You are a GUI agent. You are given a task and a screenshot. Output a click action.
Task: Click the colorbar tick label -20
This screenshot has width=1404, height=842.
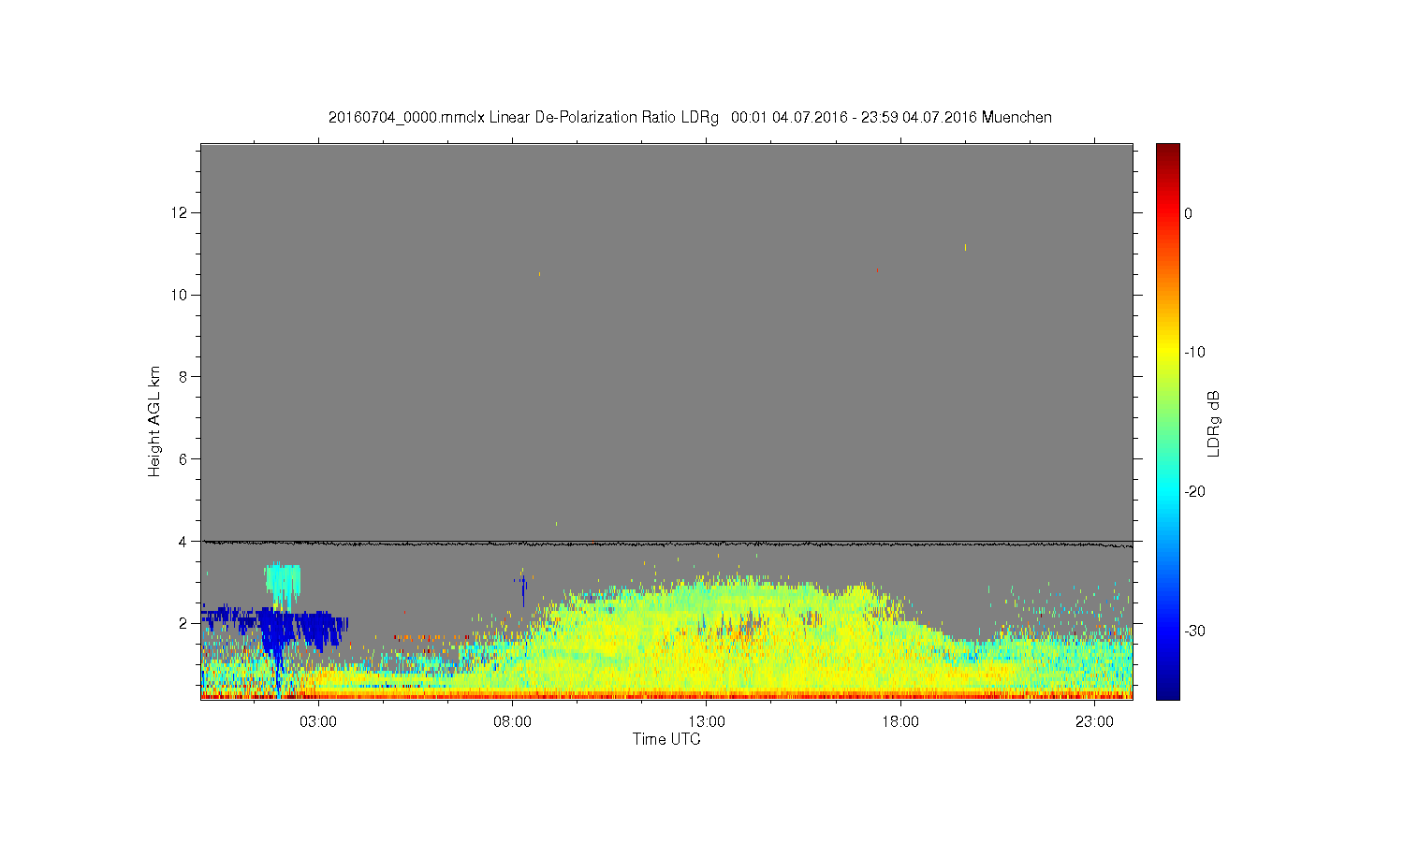(x=1194, y=492)
